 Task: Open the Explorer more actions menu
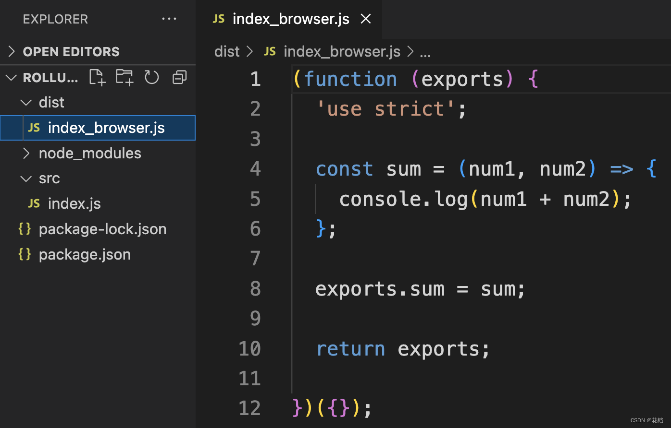point(169,19)
